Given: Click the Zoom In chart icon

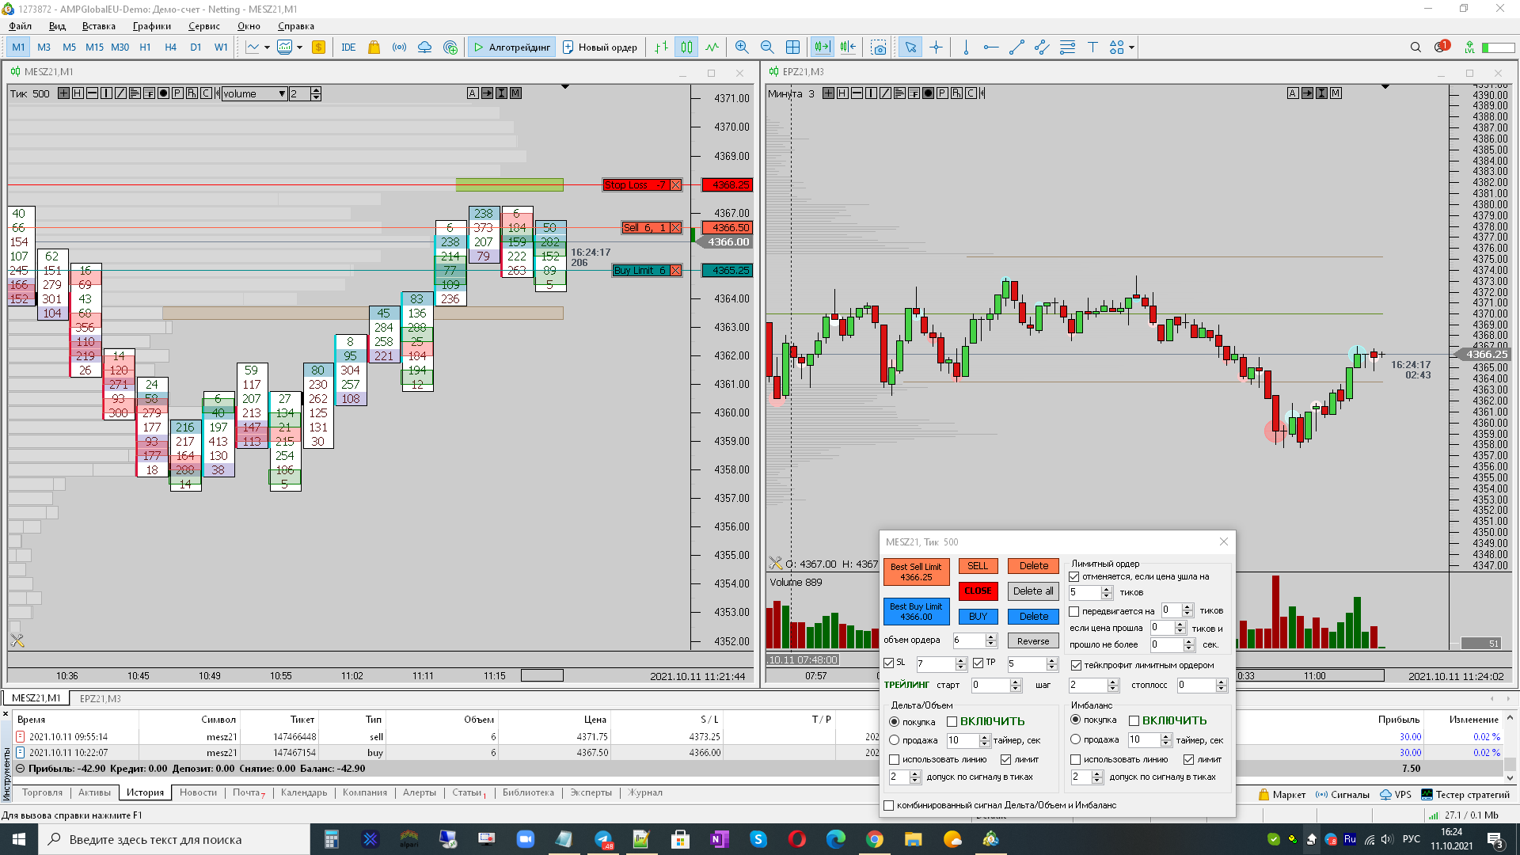Looking at the screenshot, I should pos(741,47).
